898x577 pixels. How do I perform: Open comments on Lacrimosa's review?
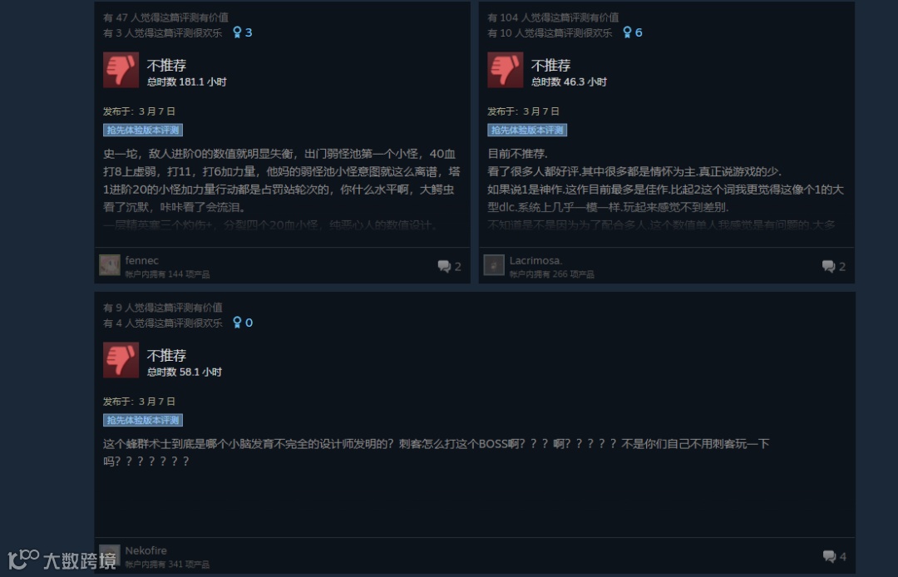[x=834, y=266]
